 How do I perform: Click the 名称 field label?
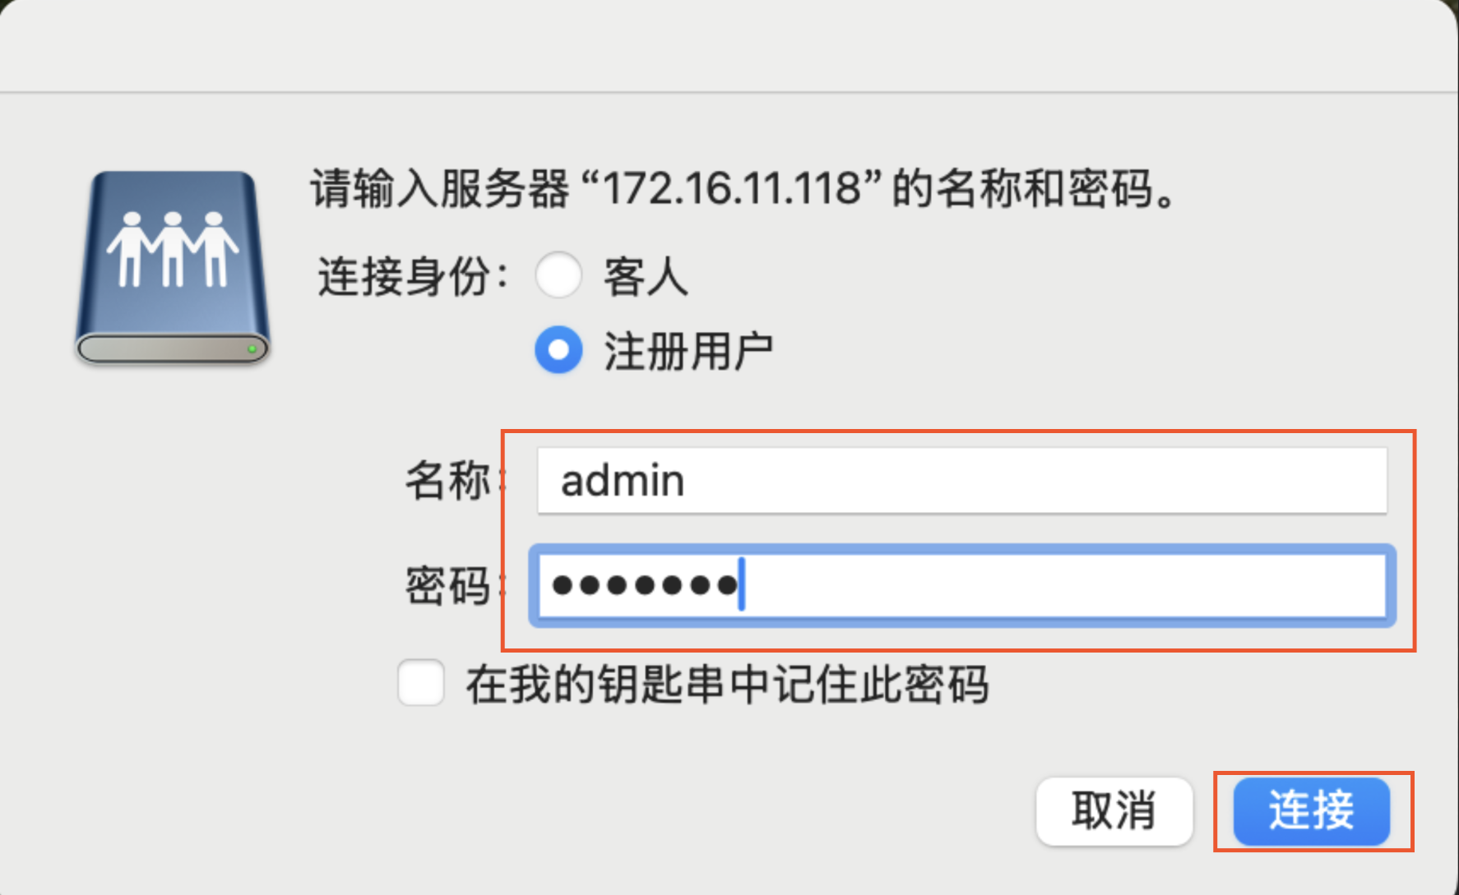(447, 481)
